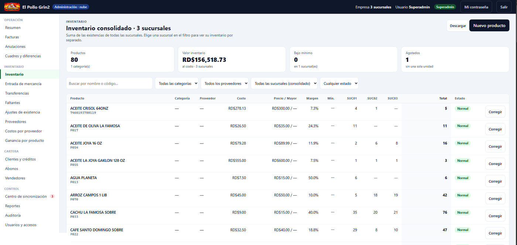Click the Administración · nube badge
The width and height of the screenshot is (517, 245).
click(71, 7)
